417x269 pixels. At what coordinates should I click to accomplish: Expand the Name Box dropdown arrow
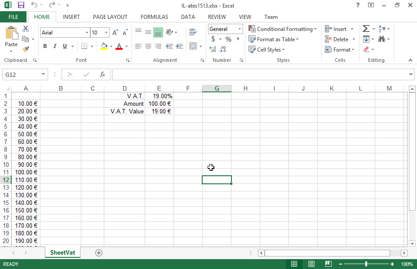pyautogui.click(x=44, y=74)
